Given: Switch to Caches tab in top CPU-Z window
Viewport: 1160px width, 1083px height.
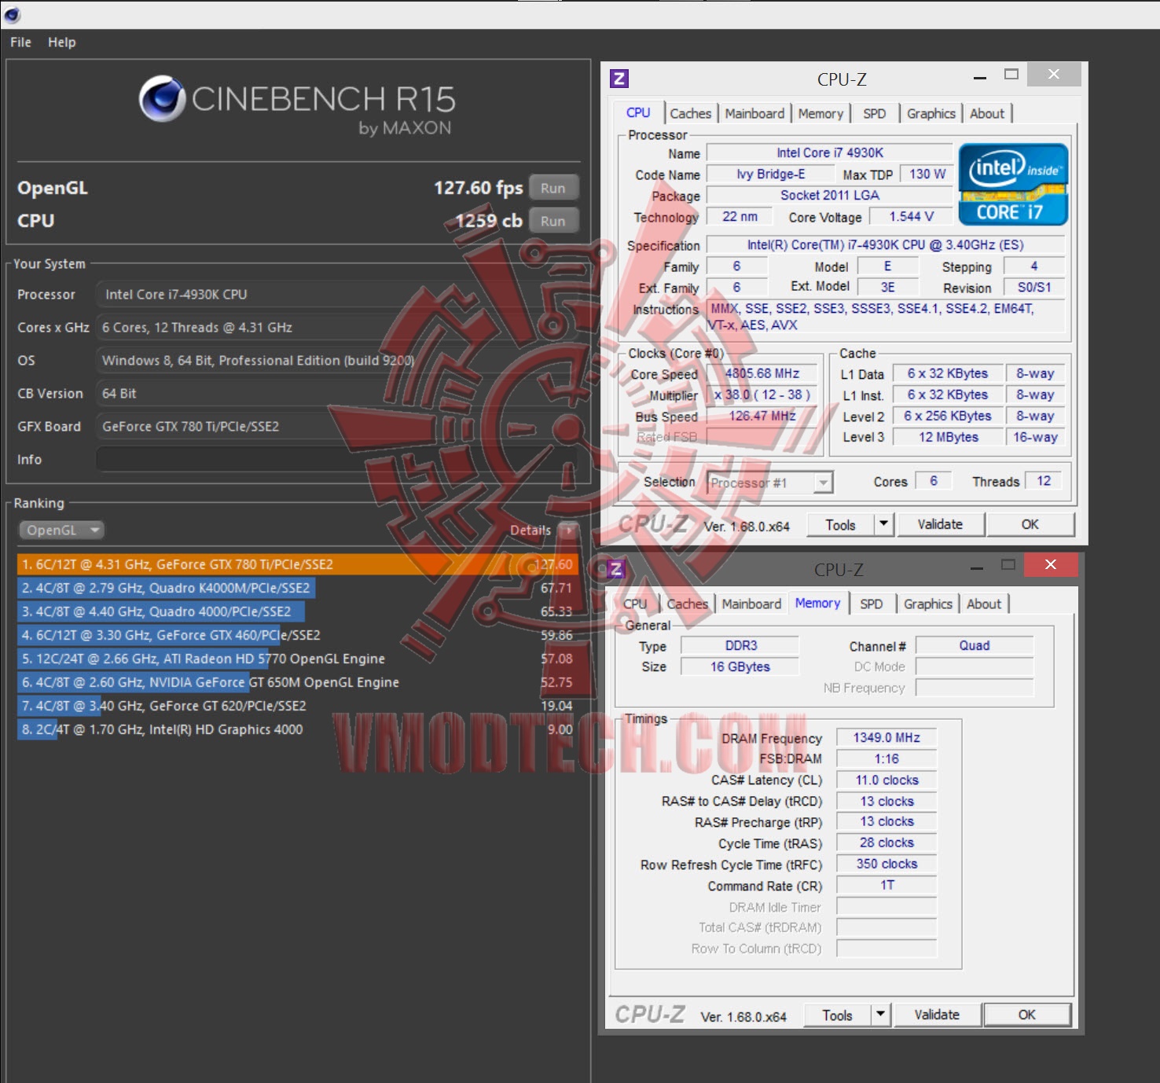Looking at the screenshot, I should [690, 114].
